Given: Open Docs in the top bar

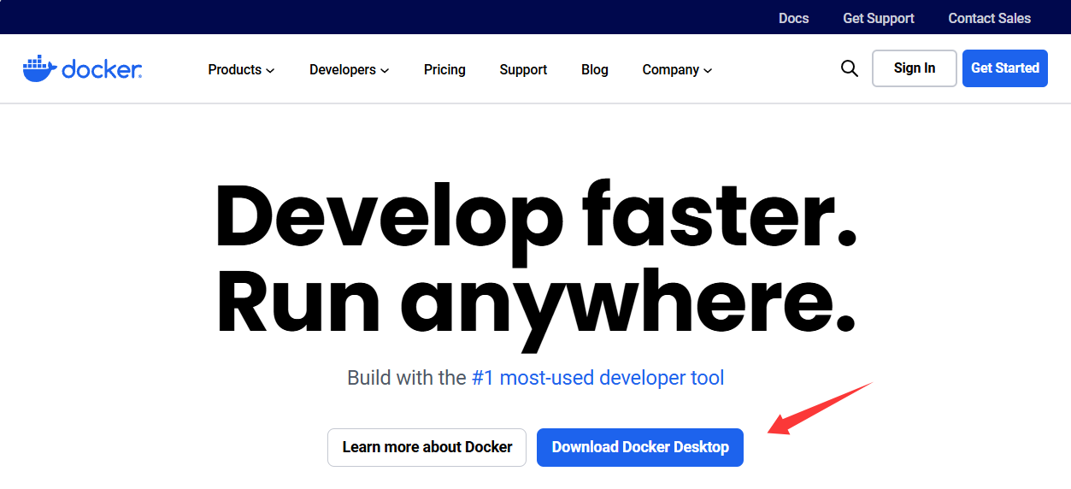Looking at the screenshot, I should click(x=793, y=18).
